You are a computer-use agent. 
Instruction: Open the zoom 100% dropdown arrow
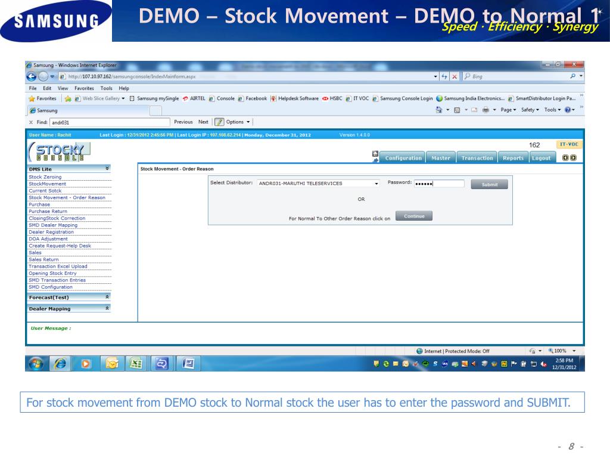tap(574, 351)
